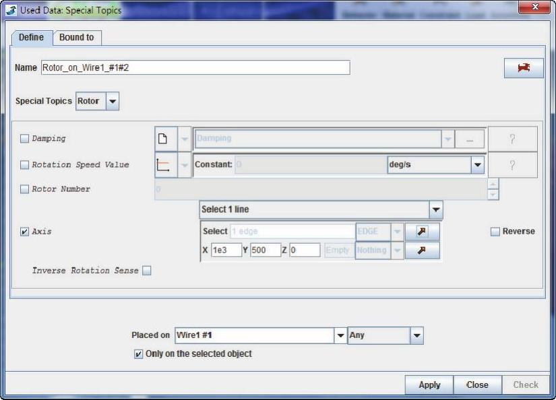Select the Define tab
556x400 pixels.
tap(31, 38)
